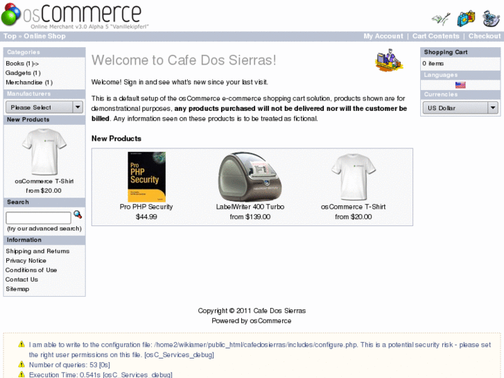Click the checkout icon in the header
Image resolution: width=504 pixels, height=378 pixels.
[x=491, y=19]
